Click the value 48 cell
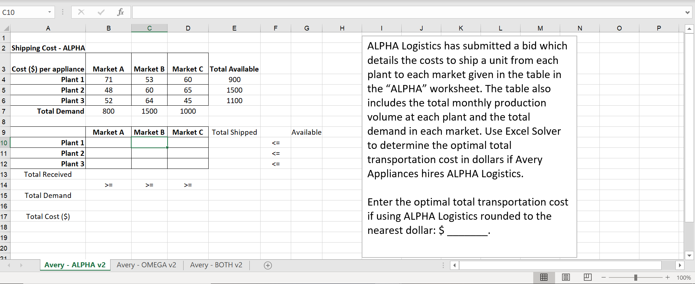The image size is (695, 284). [109, 90]
